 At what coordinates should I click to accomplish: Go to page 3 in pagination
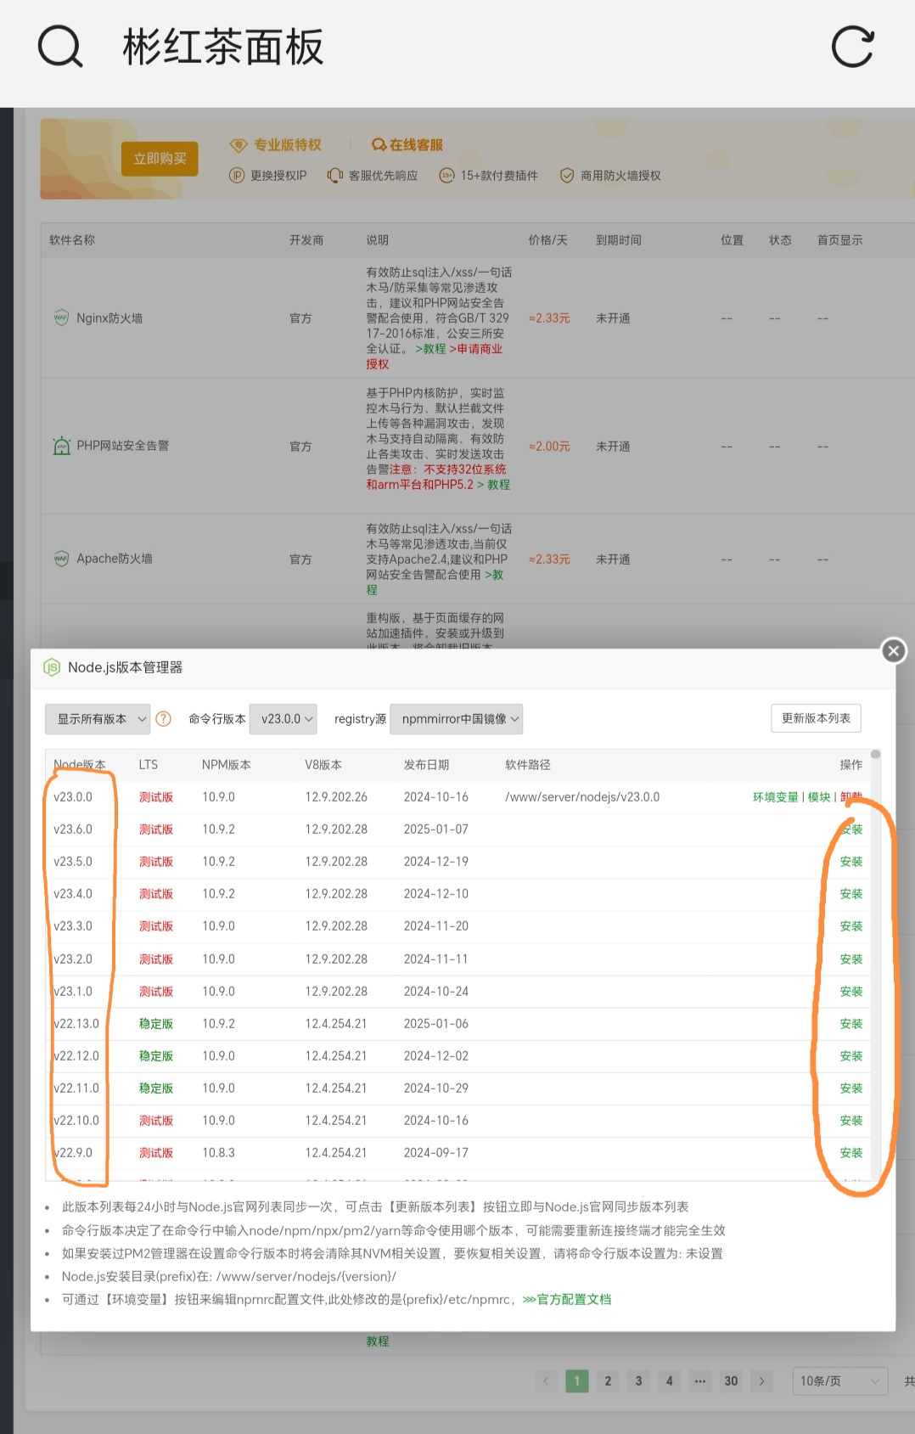click(x=639, y=1381)
